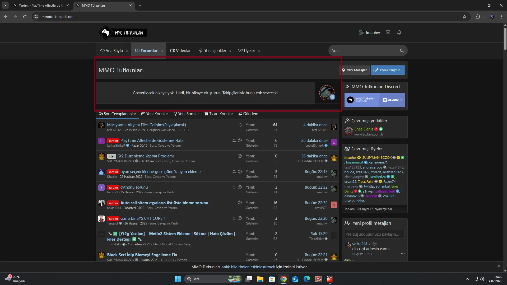Open Ana Sayfa menu item

[111, 51]
